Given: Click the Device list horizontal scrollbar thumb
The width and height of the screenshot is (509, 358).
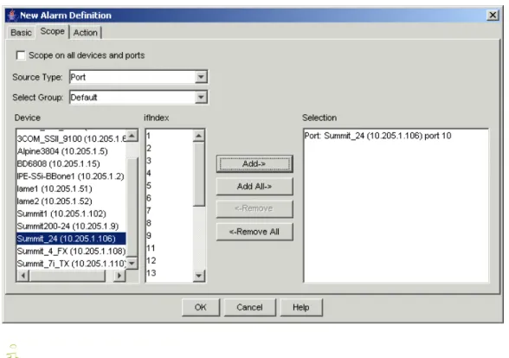Looking at the screenshot, I should pyautogui.click(x=68, y=276).
